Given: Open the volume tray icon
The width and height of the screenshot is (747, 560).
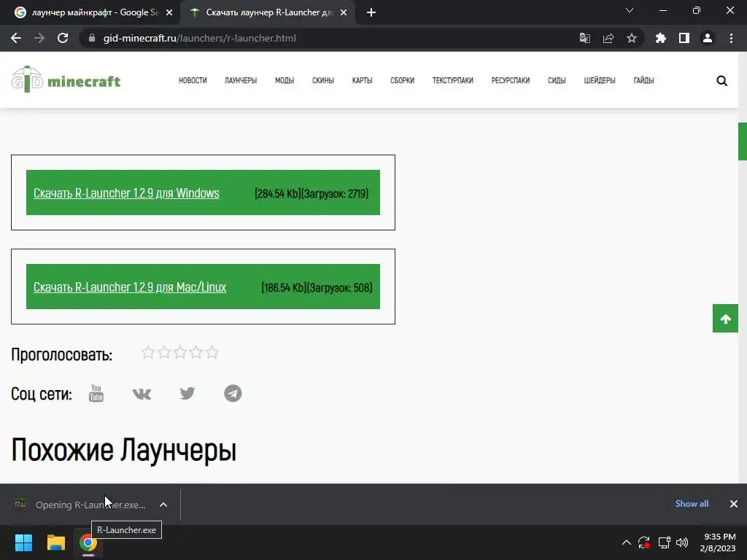Looking at the screenshot, I should 682,542.
